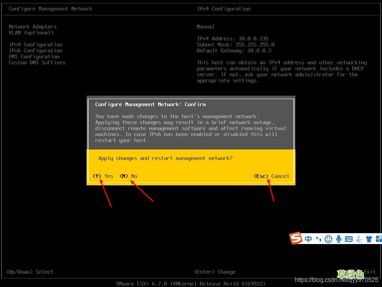Click the CSDN blog watermark link

point(336,280)
